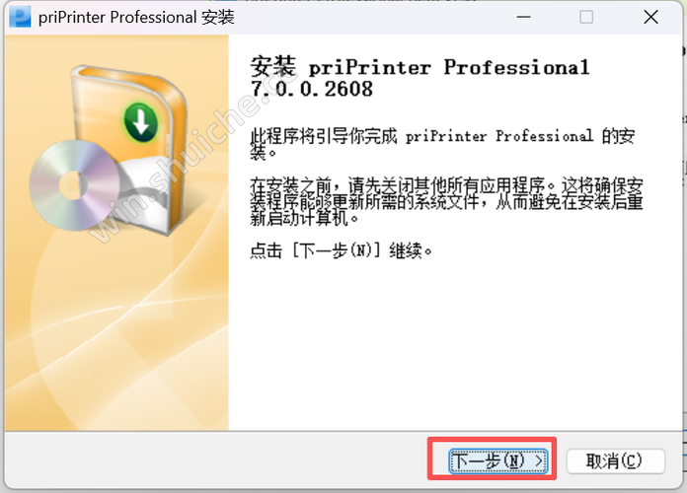Click the blank white area below 继续 text
The height and width of the screenshot is (493, 687).
click(x=453, y=346)
